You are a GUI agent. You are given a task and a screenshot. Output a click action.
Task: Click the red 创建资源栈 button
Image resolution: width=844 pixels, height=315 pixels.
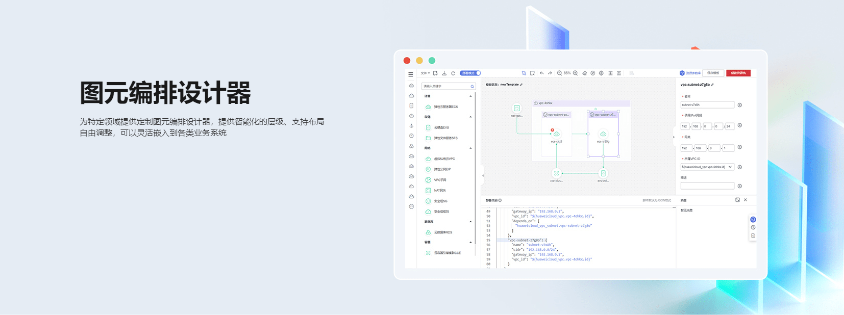(738, 73)
